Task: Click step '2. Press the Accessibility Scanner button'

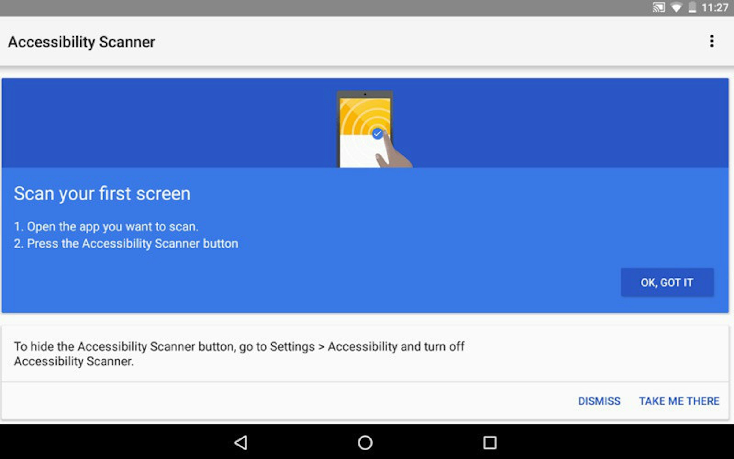Action: (126, 244)
